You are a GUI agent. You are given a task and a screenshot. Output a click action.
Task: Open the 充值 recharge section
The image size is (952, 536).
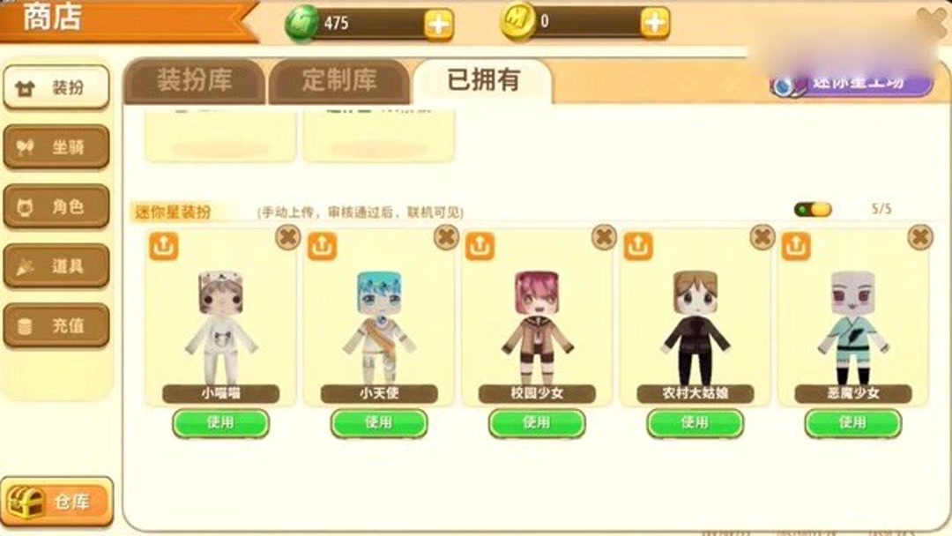56,326
